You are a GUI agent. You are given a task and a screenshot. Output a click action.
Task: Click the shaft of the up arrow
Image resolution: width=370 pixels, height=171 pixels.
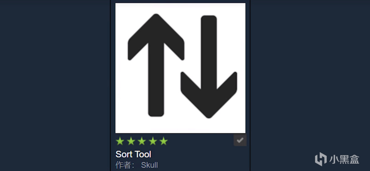[x=156, y=84]
